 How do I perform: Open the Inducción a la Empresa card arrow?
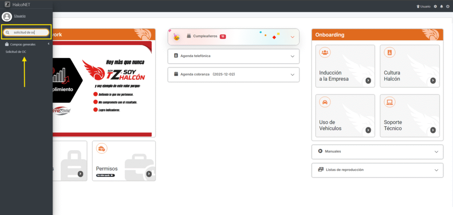[x=368, y=80]
